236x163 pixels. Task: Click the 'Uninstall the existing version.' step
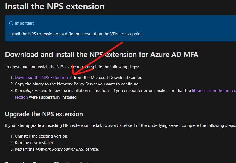pos(41,136)
